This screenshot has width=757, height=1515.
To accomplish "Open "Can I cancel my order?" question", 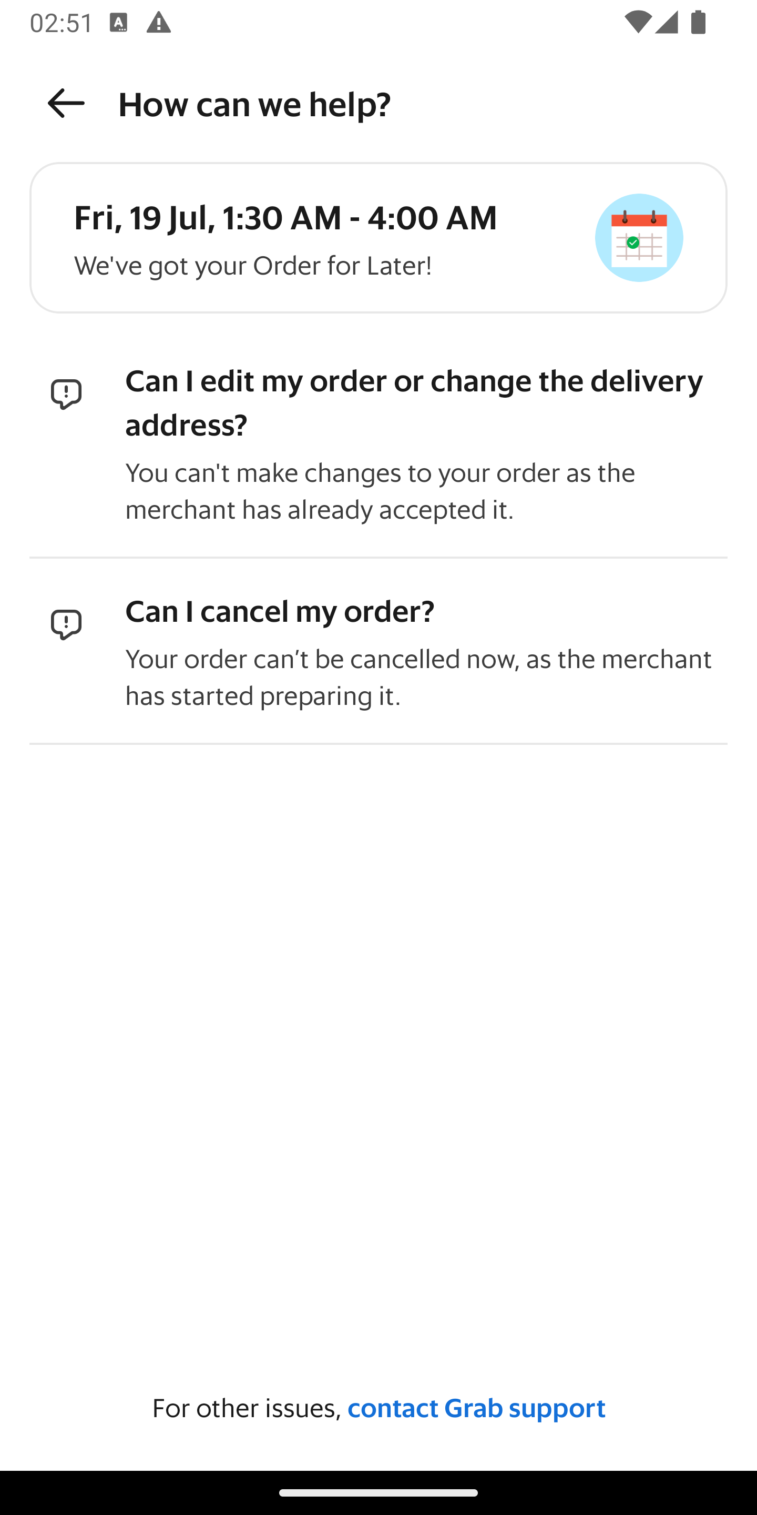I will coord(280,612).
